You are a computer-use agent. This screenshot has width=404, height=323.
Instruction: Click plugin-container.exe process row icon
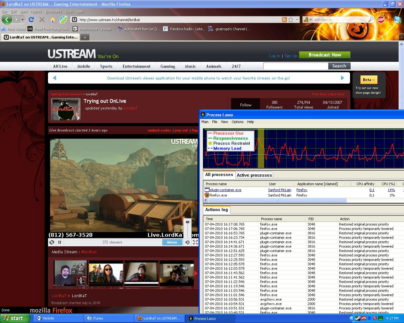pyautogui.click(x=207, y=190)
